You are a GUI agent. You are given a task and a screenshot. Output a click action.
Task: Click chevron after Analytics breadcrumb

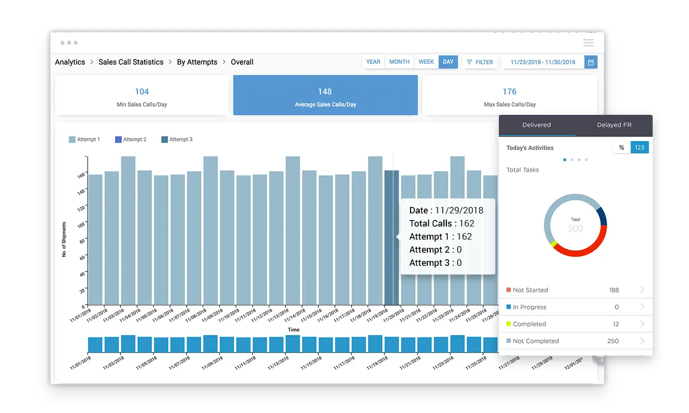point(92,62)
